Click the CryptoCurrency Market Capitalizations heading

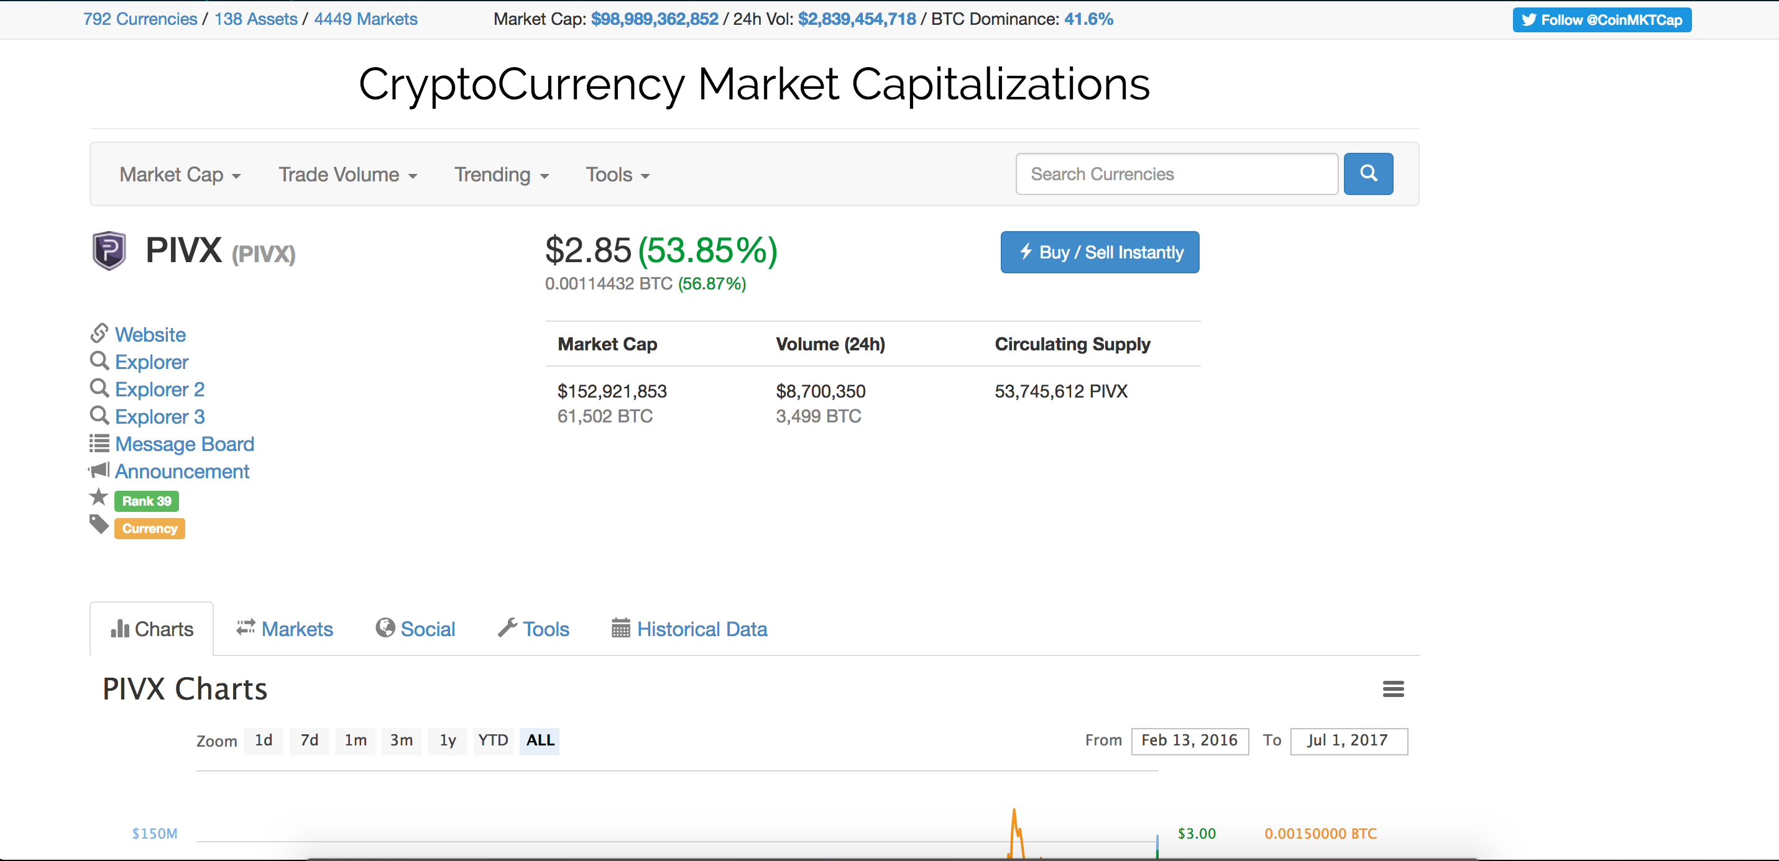pyautogui.click(x=754, y=84)
